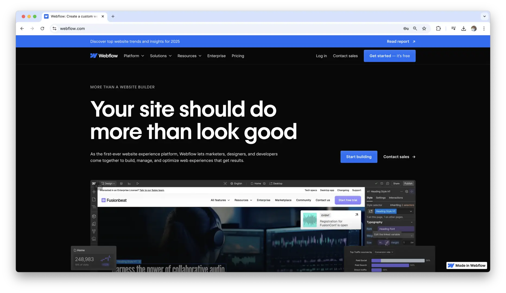Open the Chrome three-dot menu
Viewport: 506px width, 293px height.
(484, 28)
